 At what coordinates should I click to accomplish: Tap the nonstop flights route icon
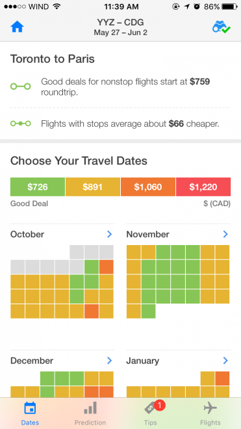[21, 86]
